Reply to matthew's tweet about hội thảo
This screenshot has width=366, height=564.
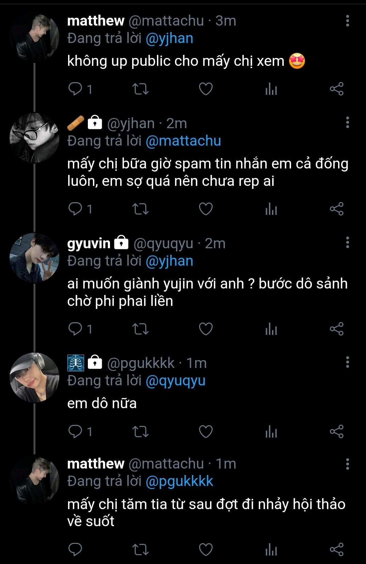click(75, 550)
